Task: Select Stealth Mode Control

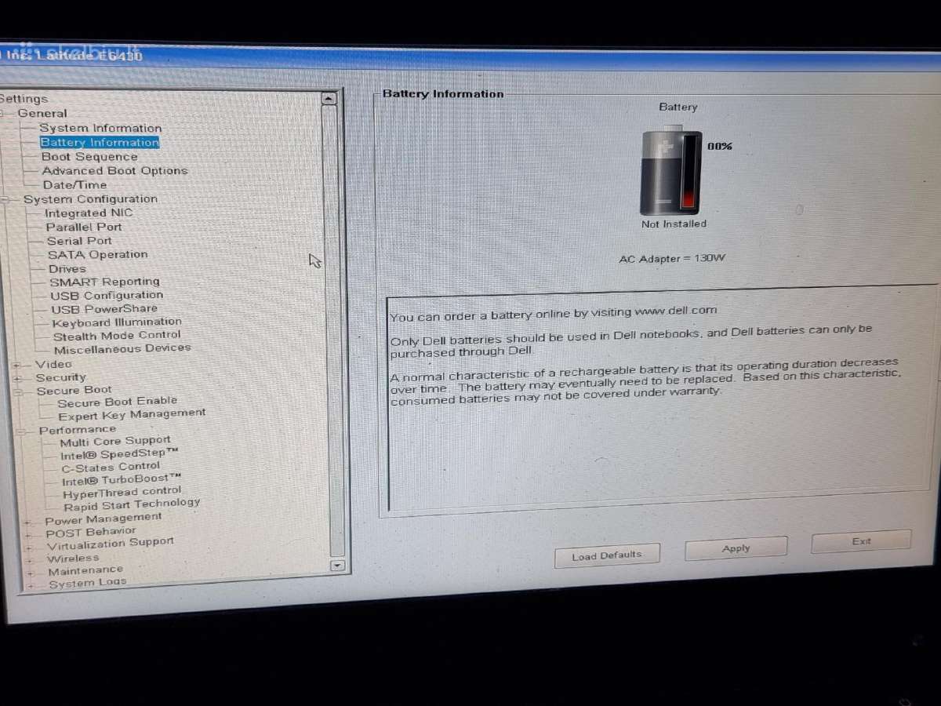Action: (x=117, y=335)
